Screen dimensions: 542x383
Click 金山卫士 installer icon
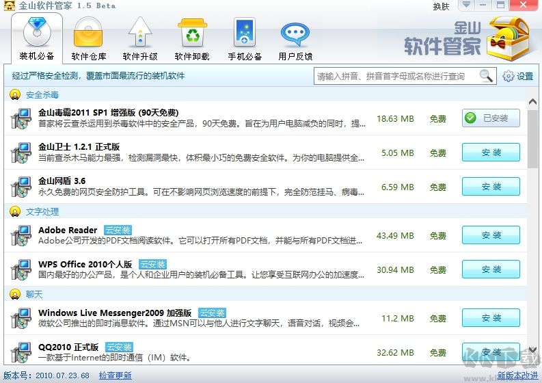coord(21,153)
